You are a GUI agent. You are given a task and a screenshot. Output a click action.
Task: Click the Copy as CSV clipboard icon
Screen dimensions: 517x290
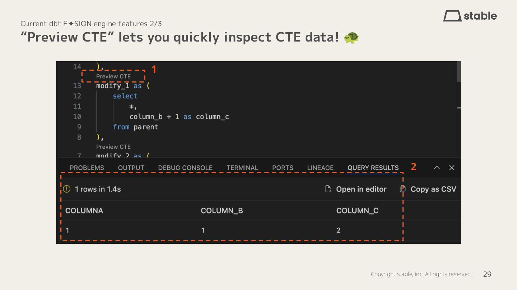pyautogui.click(x=402, y=189)
